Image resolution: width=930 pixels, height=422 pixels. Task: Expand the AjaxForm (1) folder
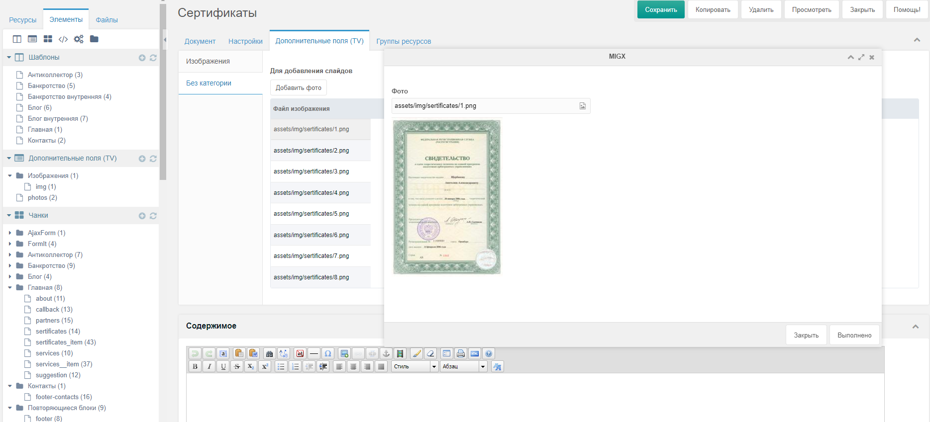point(10,233)
